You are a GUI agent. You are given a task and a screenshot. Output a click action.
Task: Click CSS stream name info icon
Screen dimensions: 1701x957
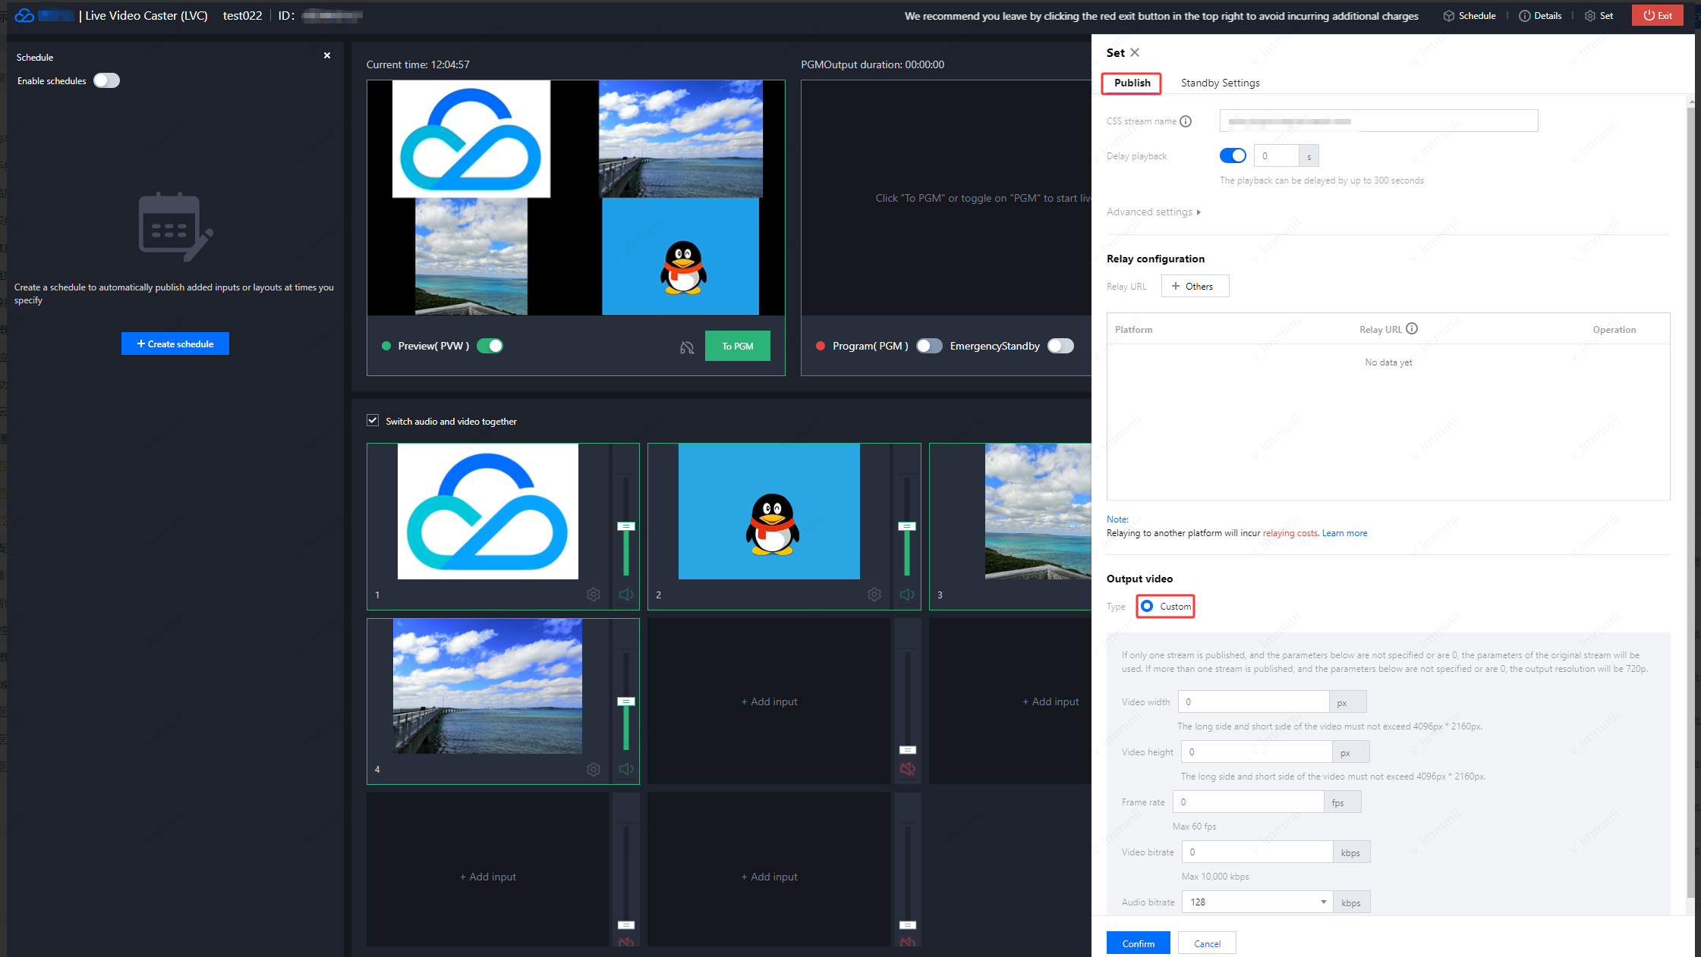click(x=1186, y=121)
